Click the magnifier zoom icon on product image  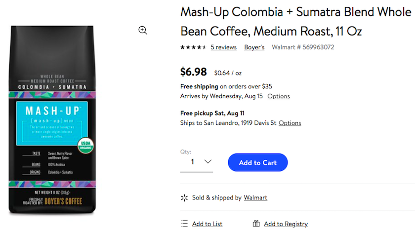click(x=143, y=30)
